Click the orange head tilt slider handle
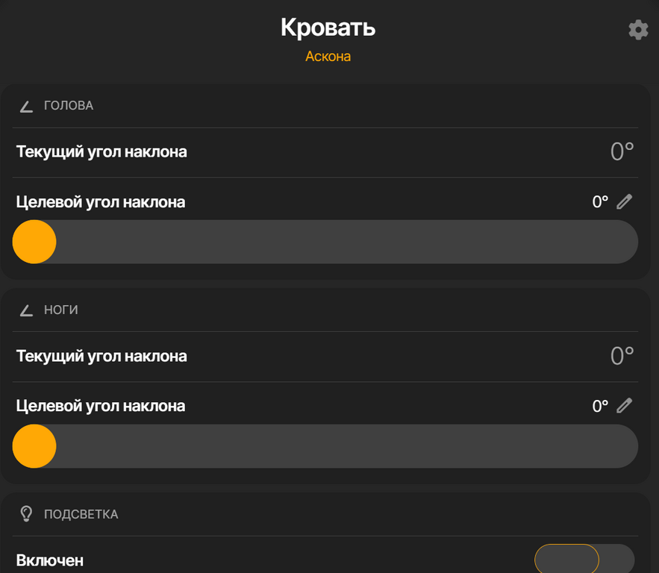The height and width of the screenshot is (573, 659). pos(34,242)
